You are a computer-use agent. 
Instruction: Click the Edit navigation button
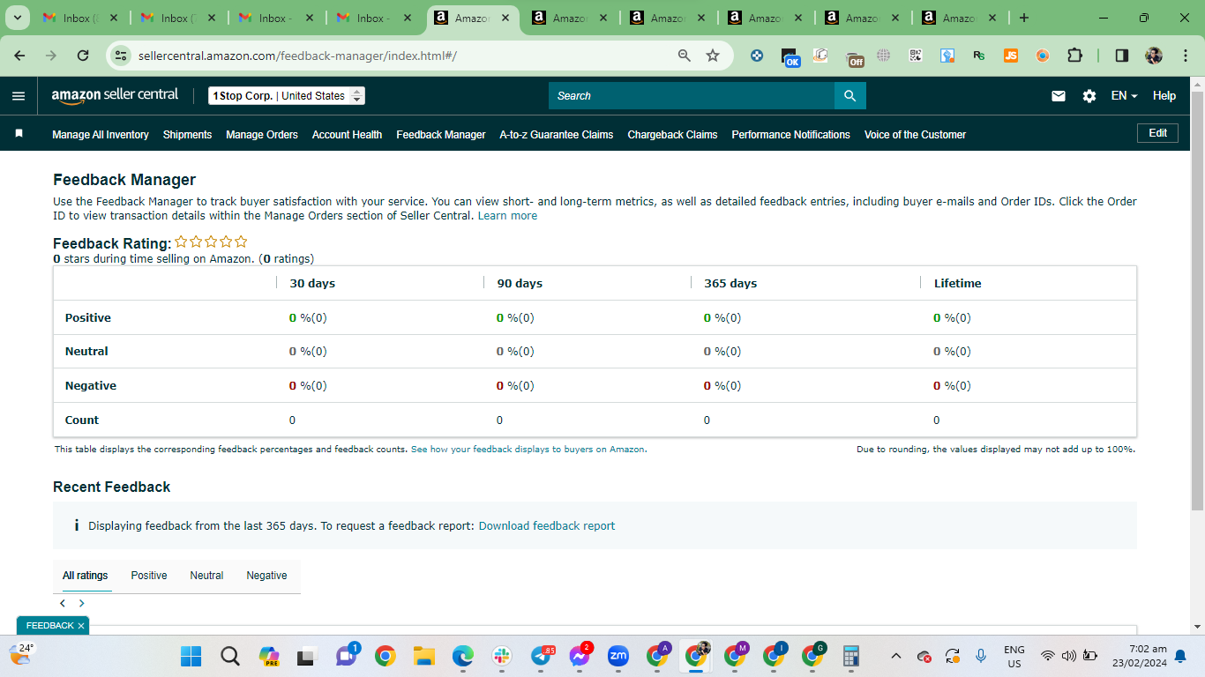[x=1157, y=133]
